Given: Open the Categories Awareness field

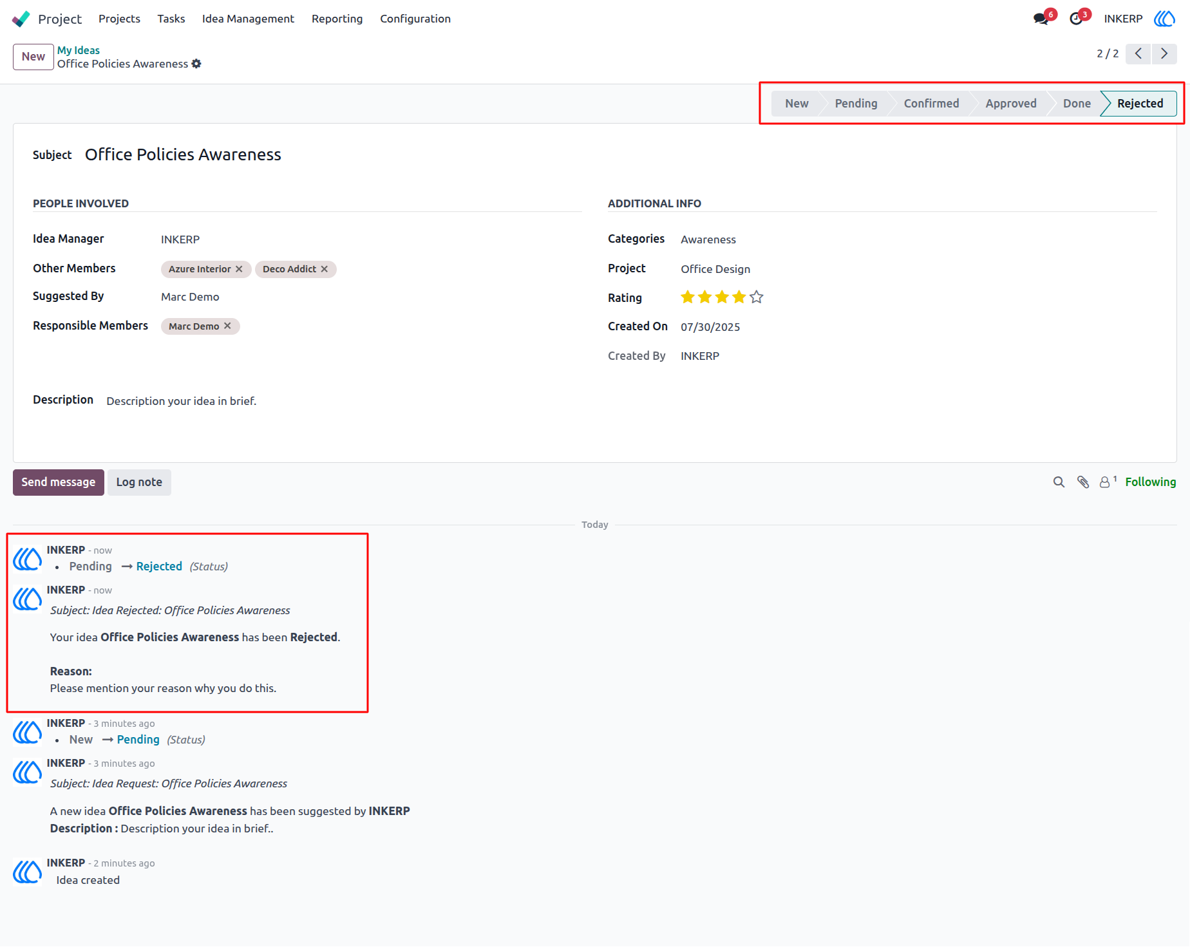Looking at the screenshot, I should tap(708, 239).
